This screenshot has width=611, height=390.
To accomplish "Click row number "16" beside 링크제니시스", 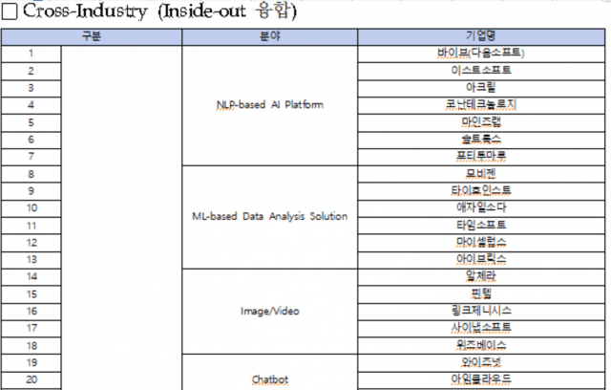I will point(32,312).
